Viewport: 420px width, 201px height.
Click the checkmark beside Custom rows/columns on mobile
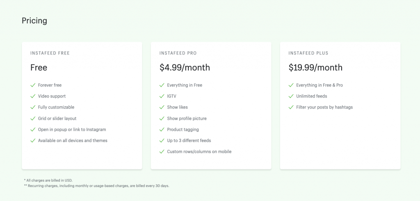(162, 151)
